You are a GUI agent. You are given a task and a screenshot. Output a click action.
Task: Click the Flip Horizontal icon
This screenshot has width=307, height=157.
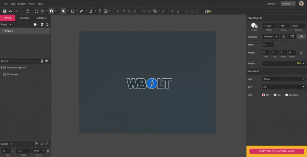click(118, 11)
